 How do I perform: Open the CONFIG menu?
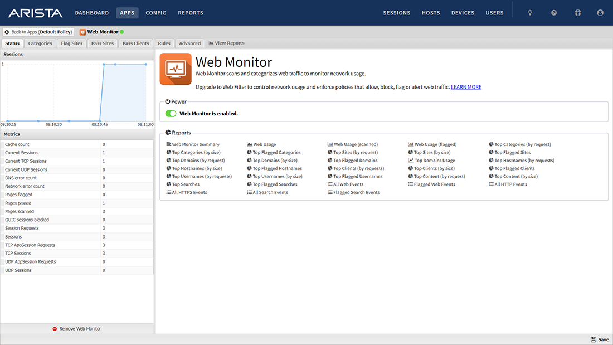point(156,13)
